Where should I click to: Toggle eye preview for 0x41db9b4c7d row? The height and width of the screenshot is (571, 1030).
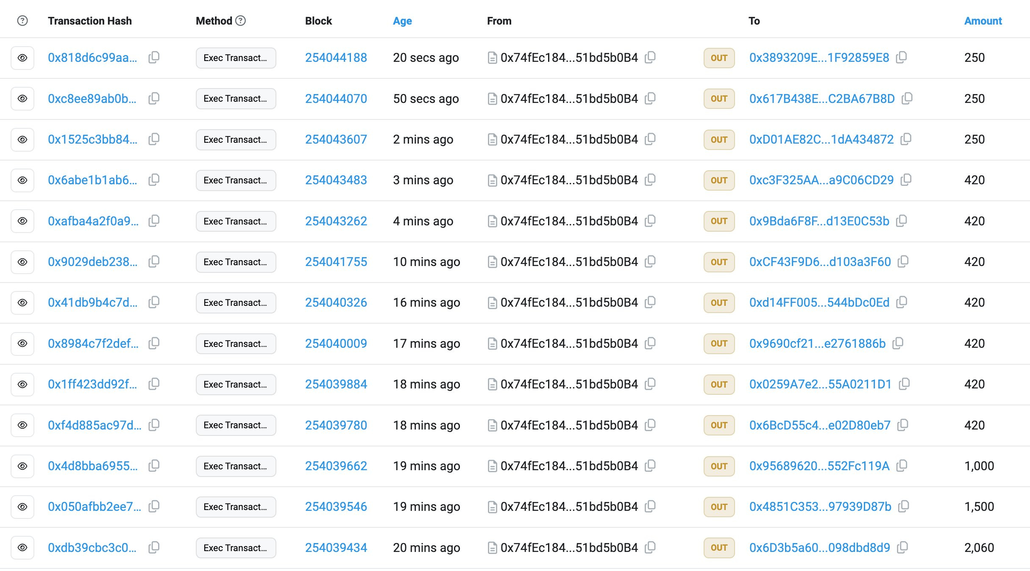(22, 303)
